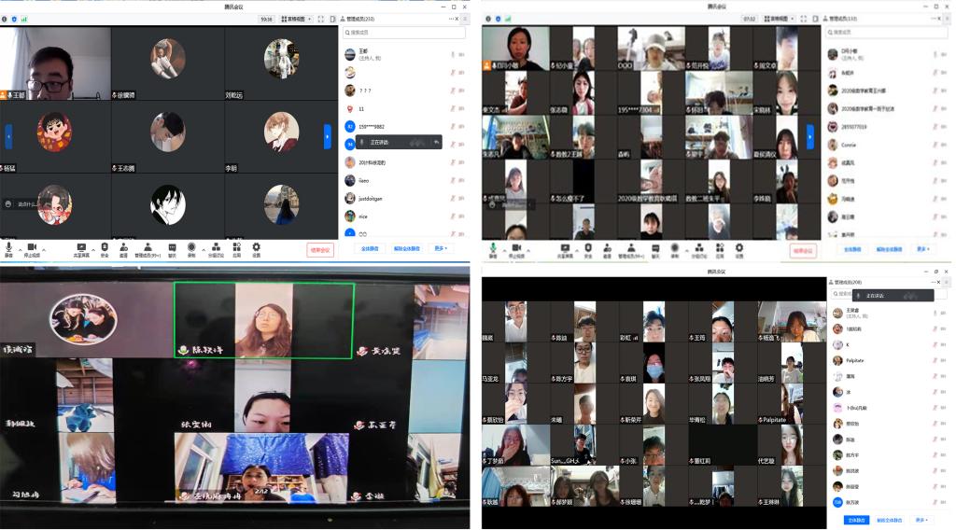Screen dimensions: 956x530
Task: Open Apps icon in the left meeting toolbar
Action: click(x=236, y=248)
